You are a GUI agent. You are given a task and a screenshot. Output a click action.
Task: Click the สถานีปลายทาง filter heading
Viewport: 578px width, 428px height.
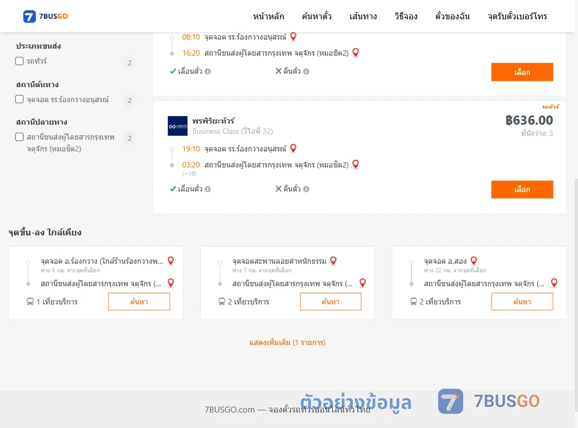tap(41, 122)
